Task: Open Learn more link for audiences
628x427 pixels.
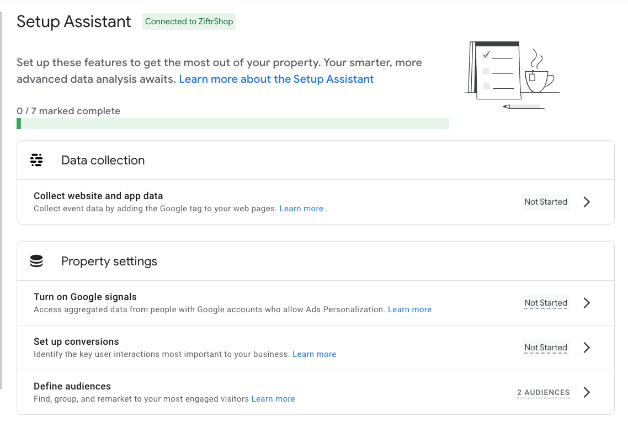Action: coord(273,399)
